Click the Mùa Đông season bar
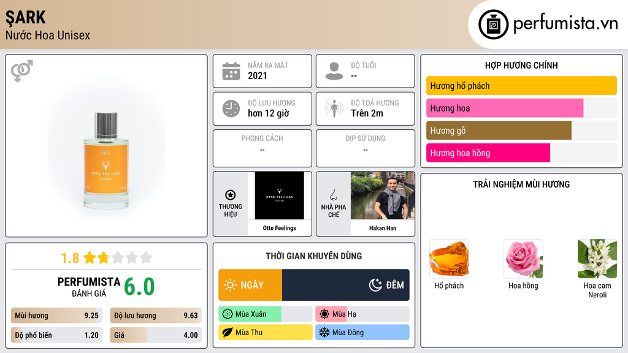Screen dimensions: 628x353 [x=362, y=332]
